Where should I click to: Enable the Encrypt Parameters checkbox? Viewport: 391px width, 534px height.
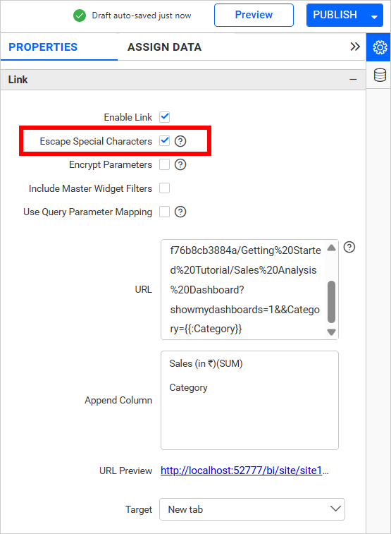(x=165, y=164)
